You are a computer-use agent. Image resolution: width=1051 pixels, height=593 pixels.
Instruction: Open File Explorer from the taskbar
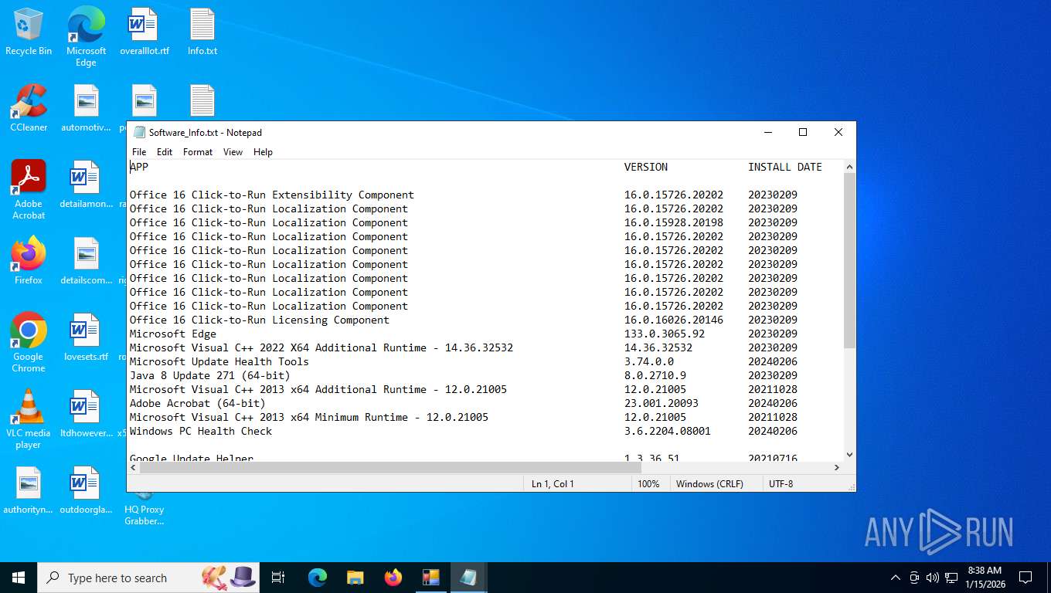point(355,578)
